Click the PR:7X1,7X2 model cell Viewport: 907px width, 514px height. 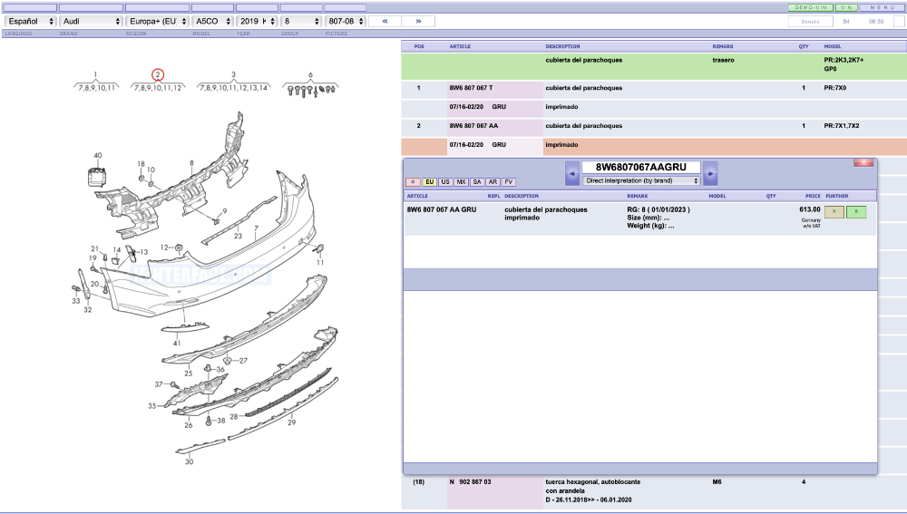click(x=842, y=125)
